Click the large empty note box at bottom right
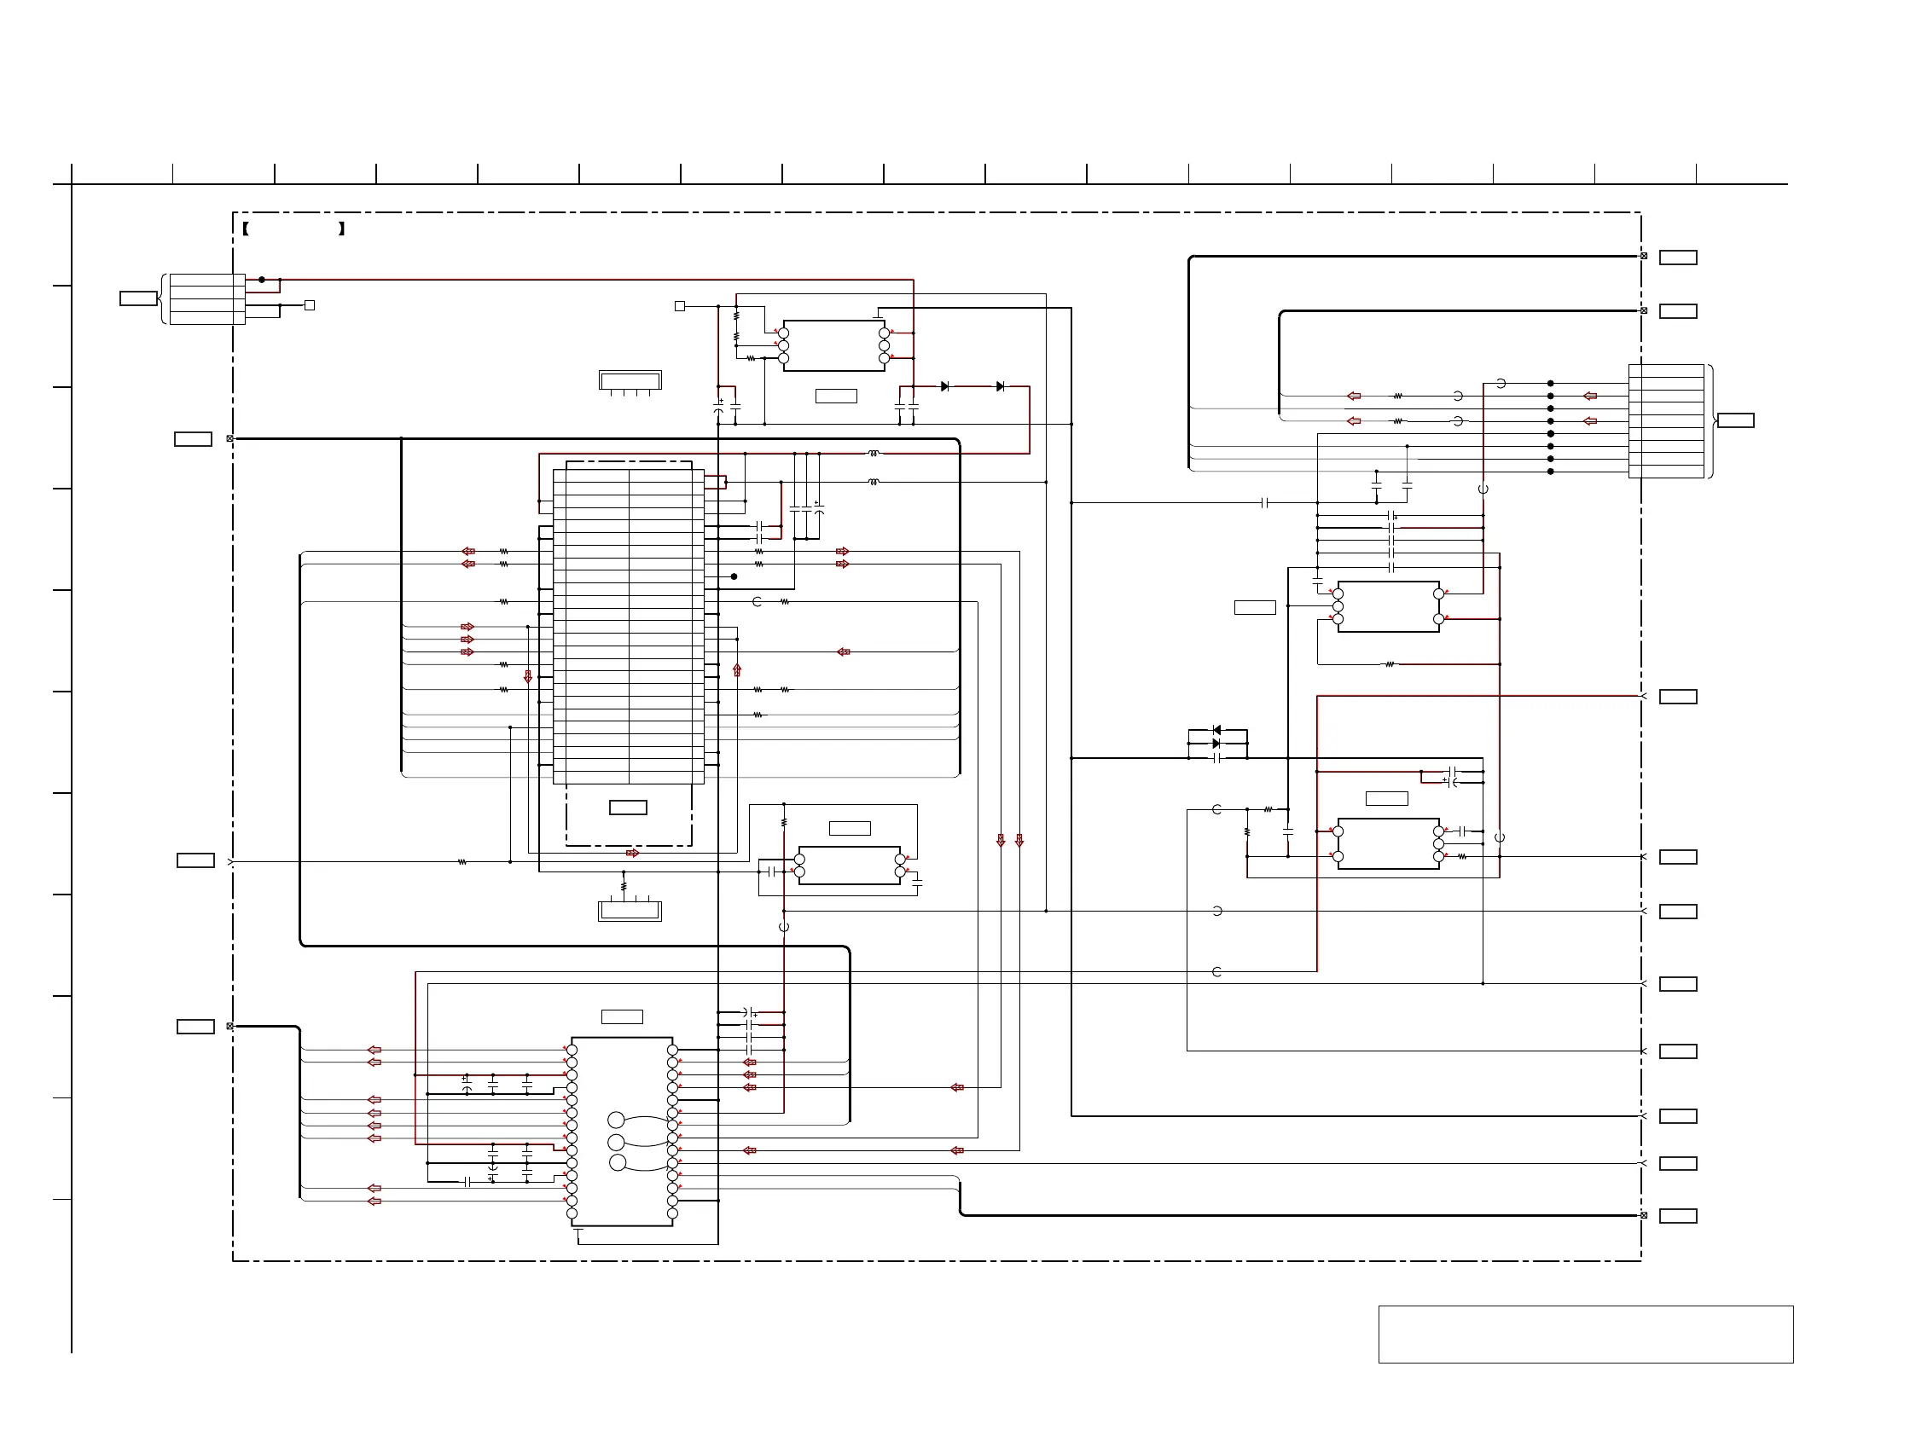 pos(1585,1335)
